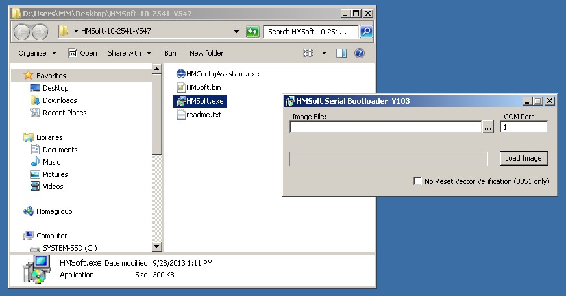Expand the address bar history dropdown
The height and width of the screenshot is (296, 566).
click(x=236, y=32)
